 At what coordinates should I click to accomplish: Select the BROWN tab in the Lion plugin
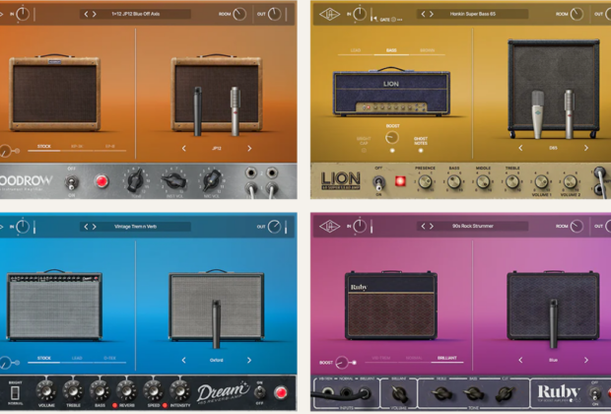click(427, 50)
